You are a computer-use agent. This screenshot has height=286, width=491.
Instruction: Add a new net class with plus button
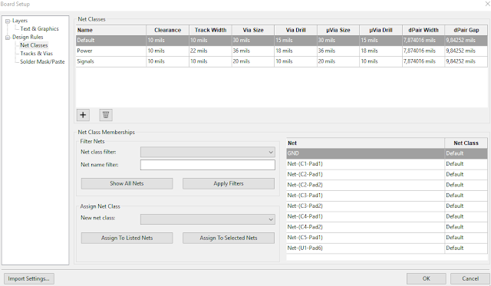coord(83,115)
